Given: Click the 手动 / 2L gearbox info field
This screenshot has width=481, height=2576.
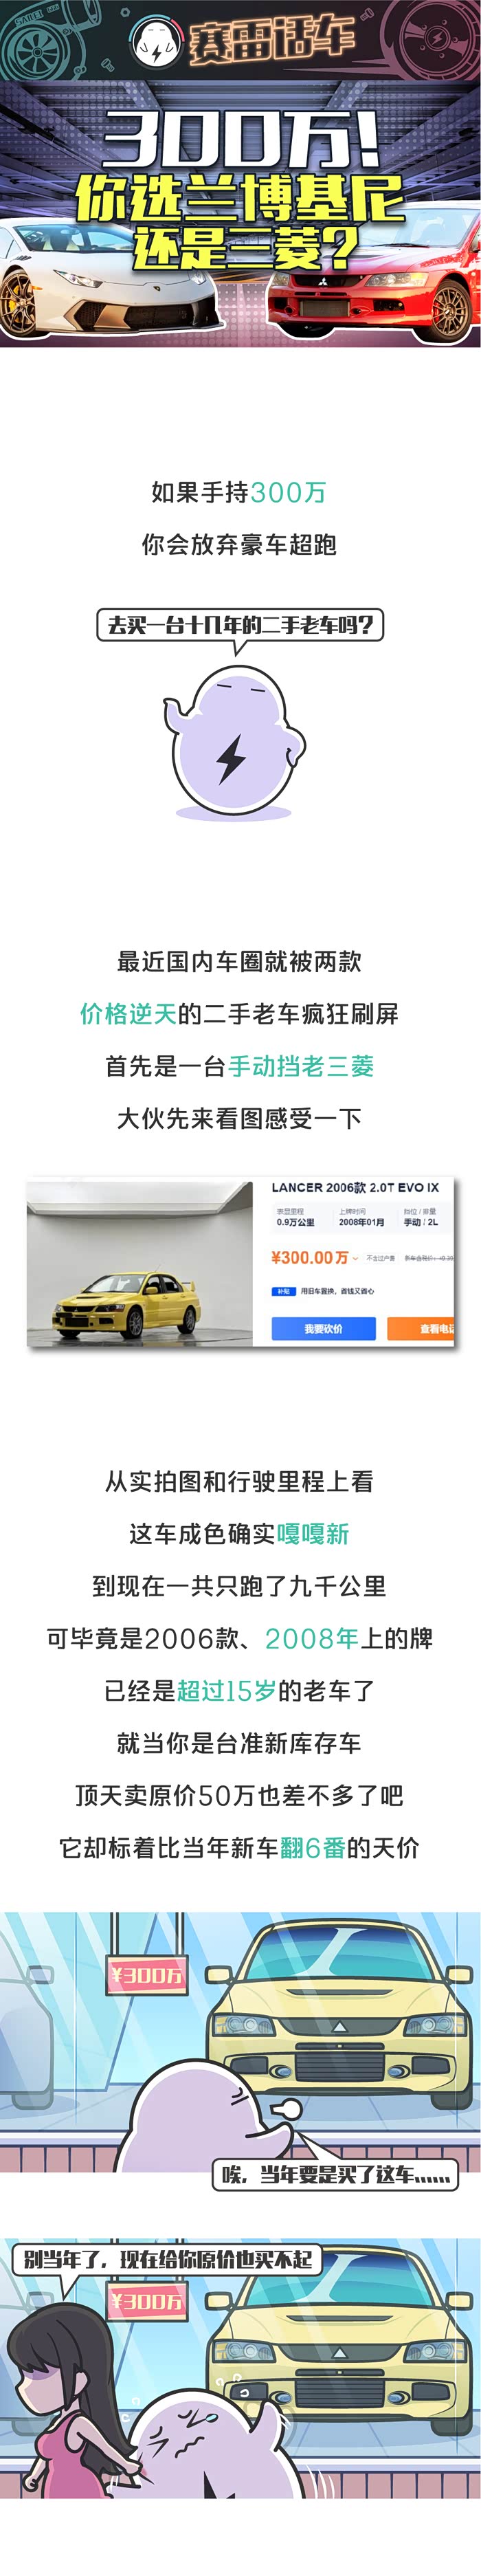Looking at the screenshot, I should 420,1217.
